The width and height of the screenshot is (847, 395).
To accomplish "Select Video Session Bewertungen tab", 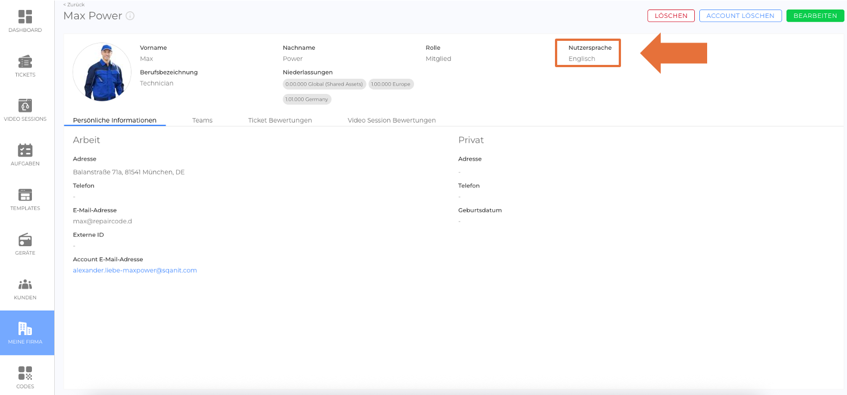I will click(392, 120).
